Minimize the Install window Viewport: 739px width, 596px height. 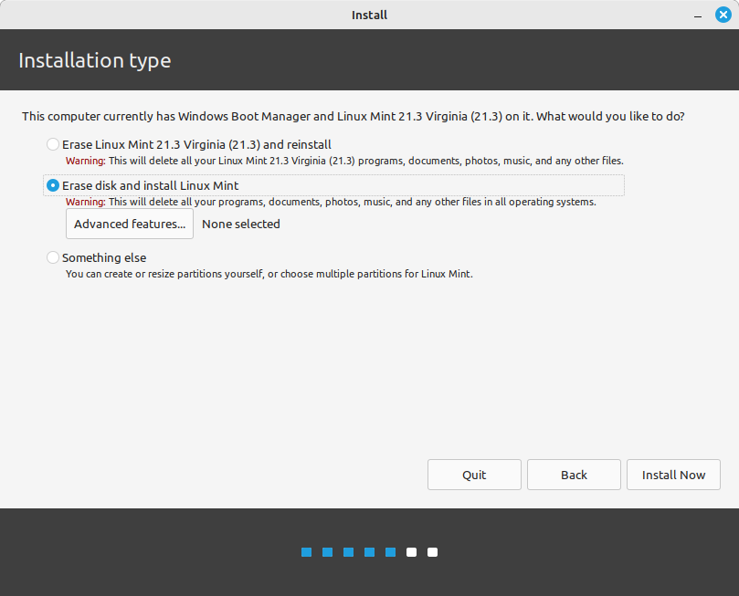(x=698, y=16)
